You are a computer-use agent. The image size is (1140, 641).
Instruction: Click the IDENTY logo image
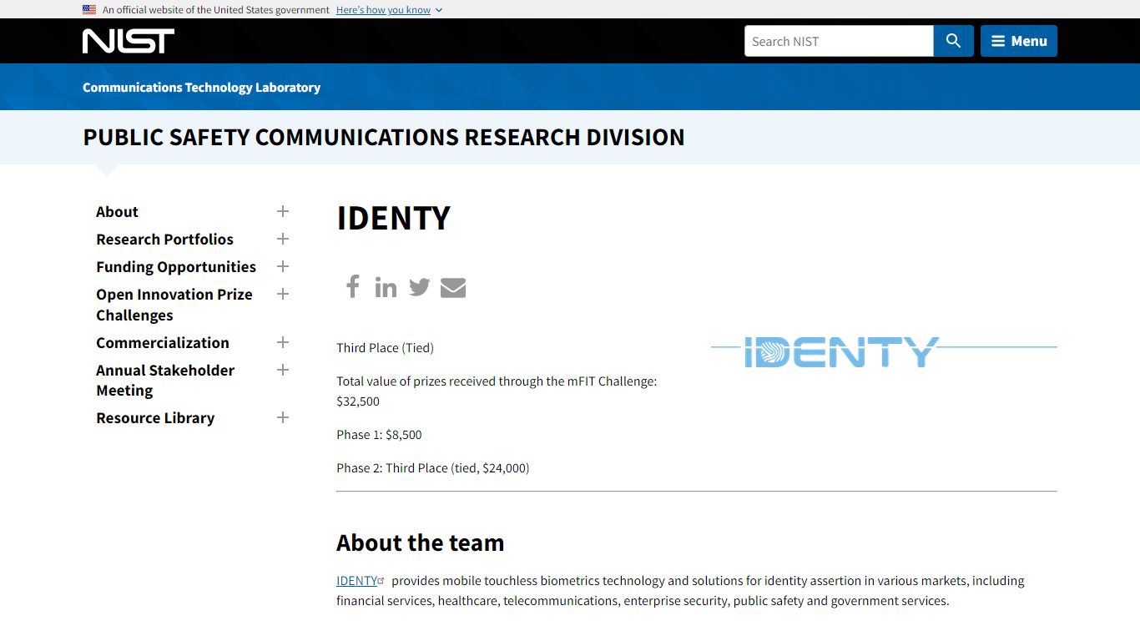[884, 351]
